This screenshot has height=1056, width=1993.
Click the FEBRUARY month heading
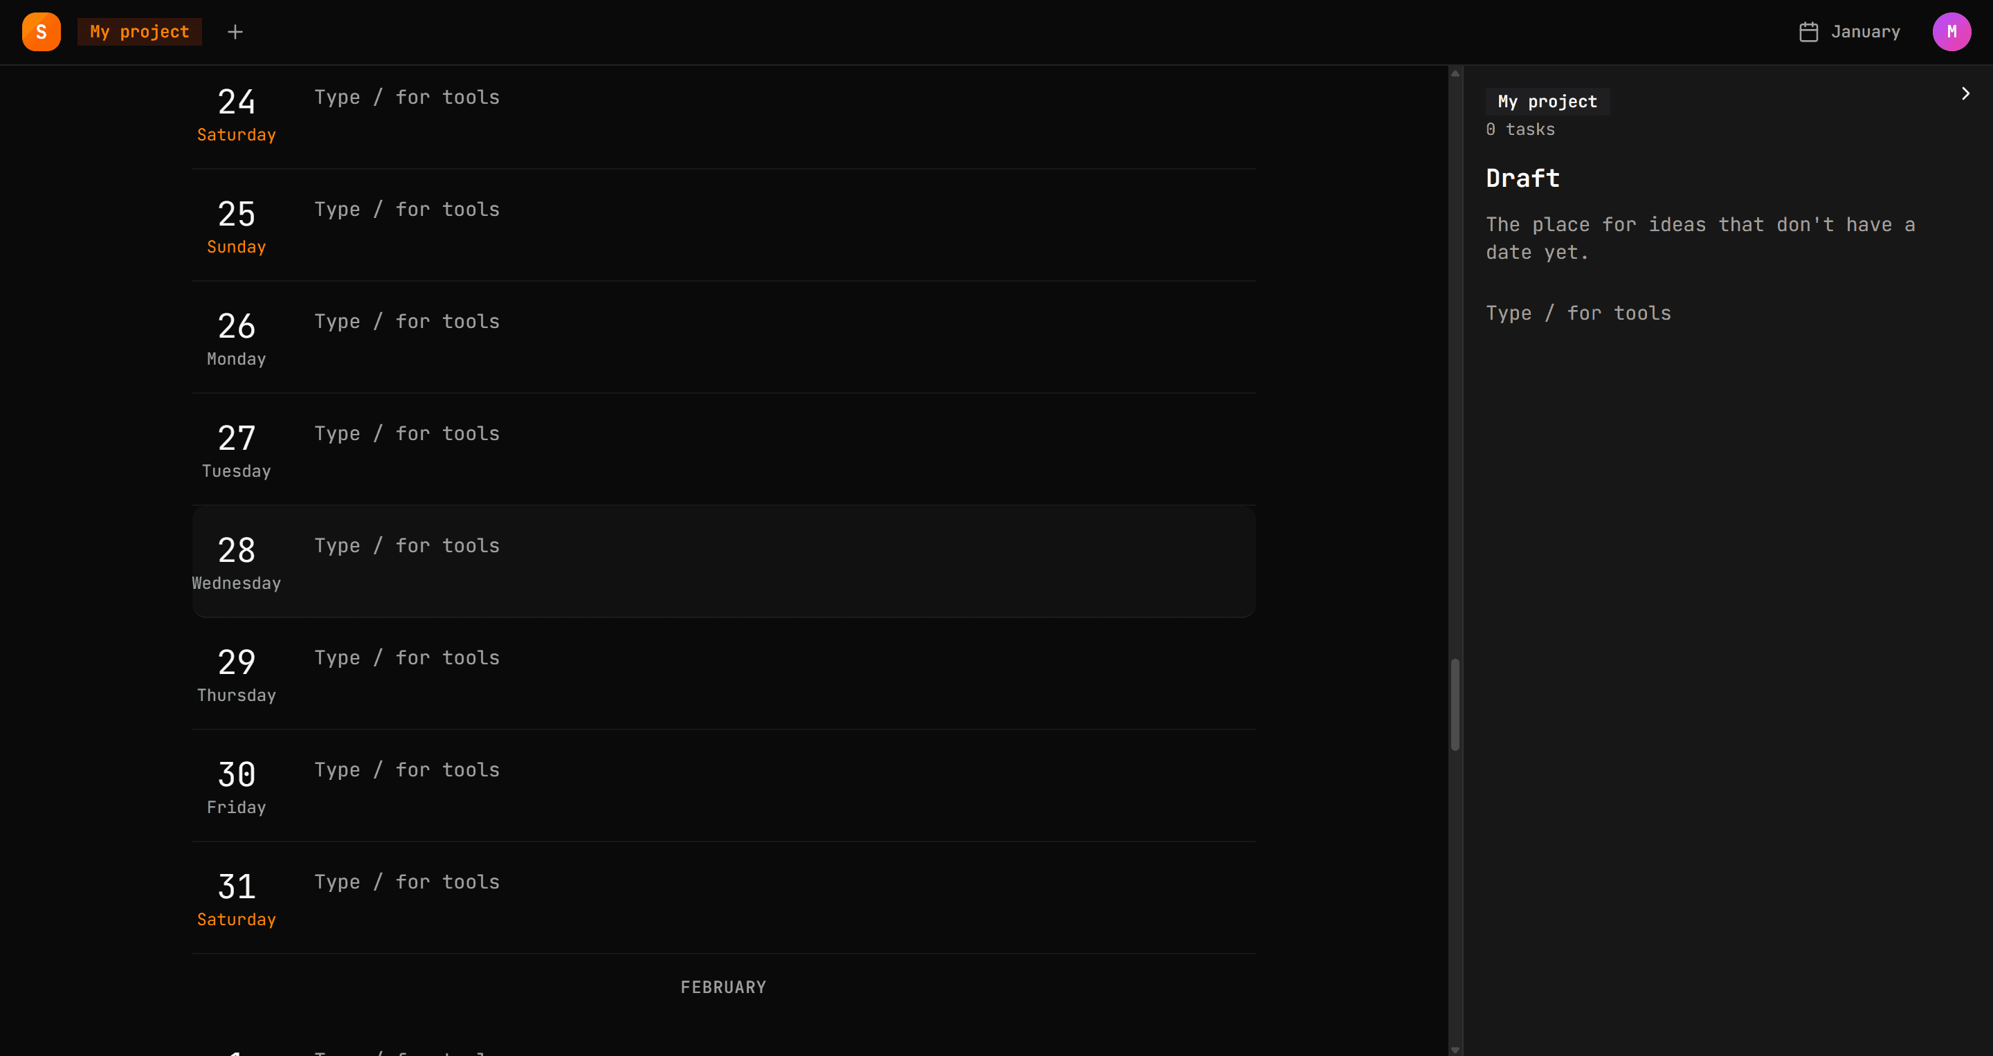[723, 988]
